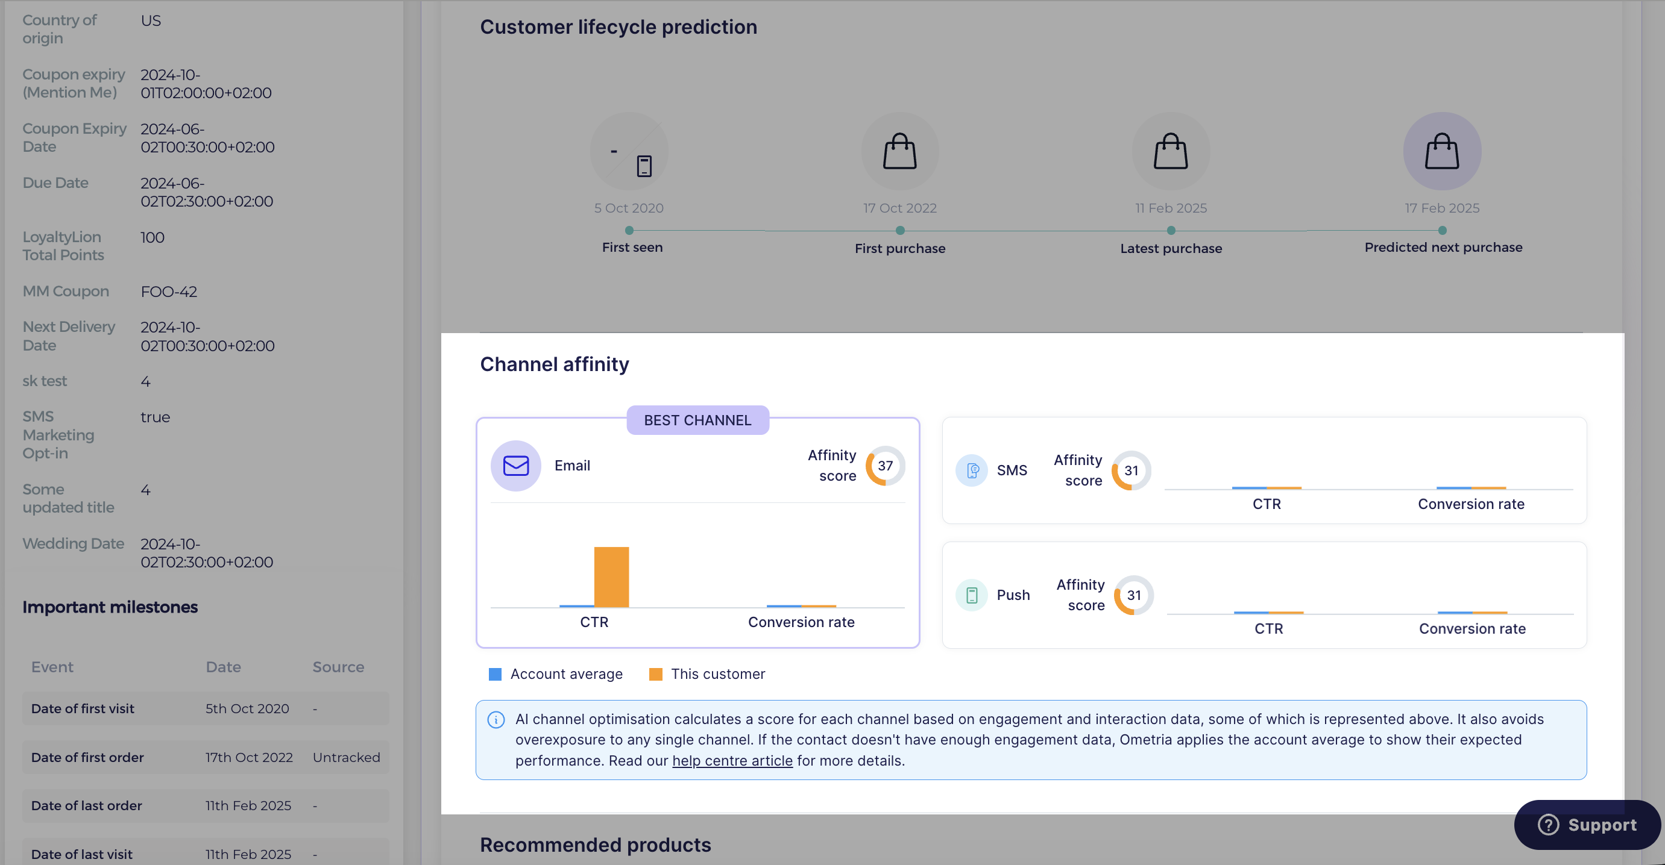Click the Push phone icon
This screenshot has width=1665, height=865.
click(972, 595)
